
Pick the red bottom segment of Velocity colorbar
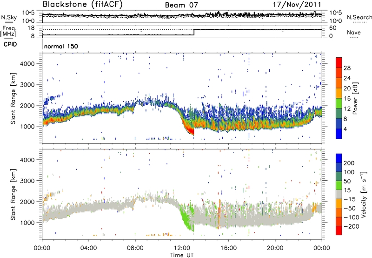point(339,231)
